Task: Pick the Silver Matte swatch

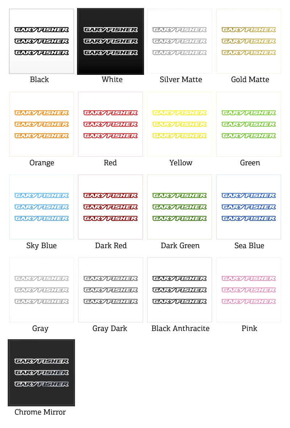Action: coord(179,41)
